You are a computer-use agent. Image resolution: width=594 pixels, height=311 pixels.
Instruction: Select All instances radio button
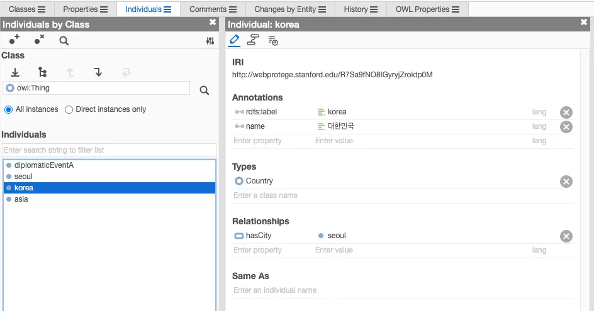(x=8, y=110)
